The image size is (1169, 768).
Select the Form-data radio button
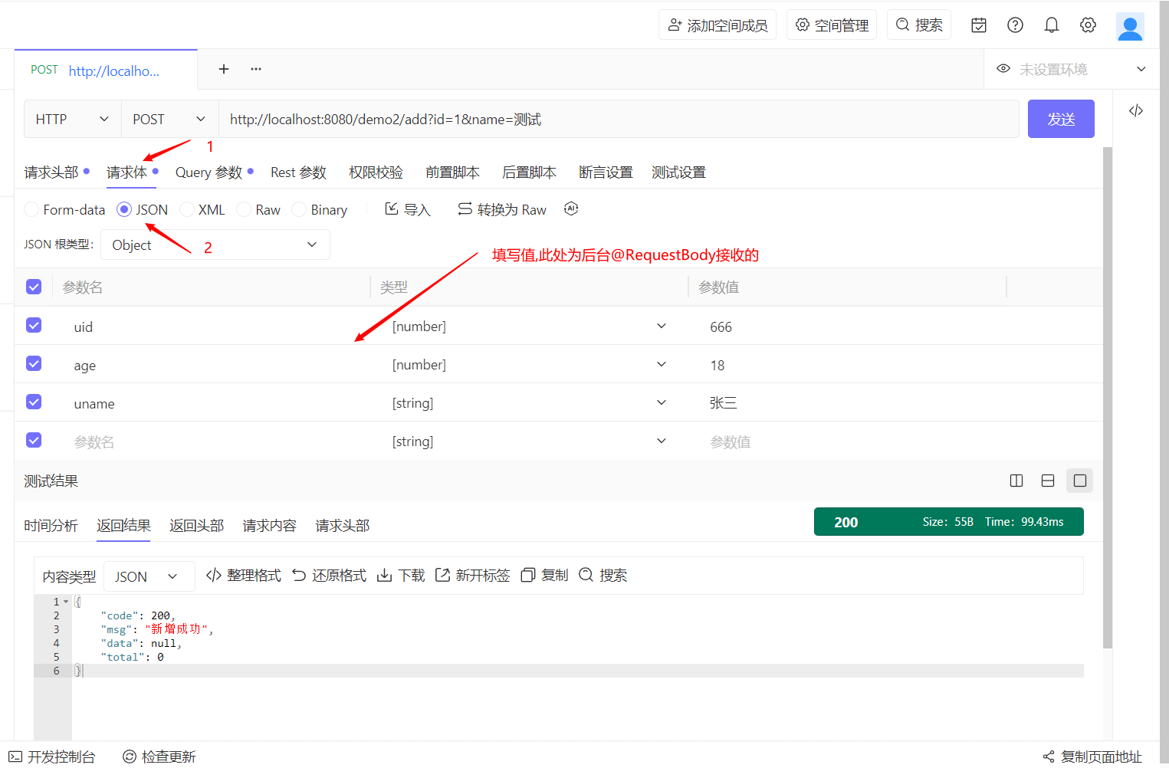point(31,209)
